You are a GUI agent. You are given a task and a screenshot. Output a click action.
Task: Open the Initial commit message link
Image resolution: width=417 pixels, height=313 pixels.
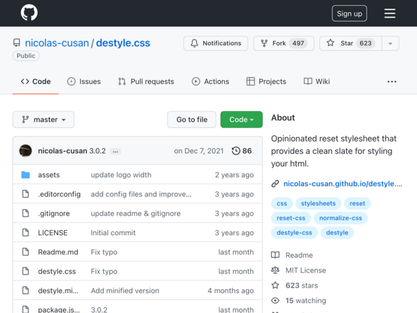(113, 233)
